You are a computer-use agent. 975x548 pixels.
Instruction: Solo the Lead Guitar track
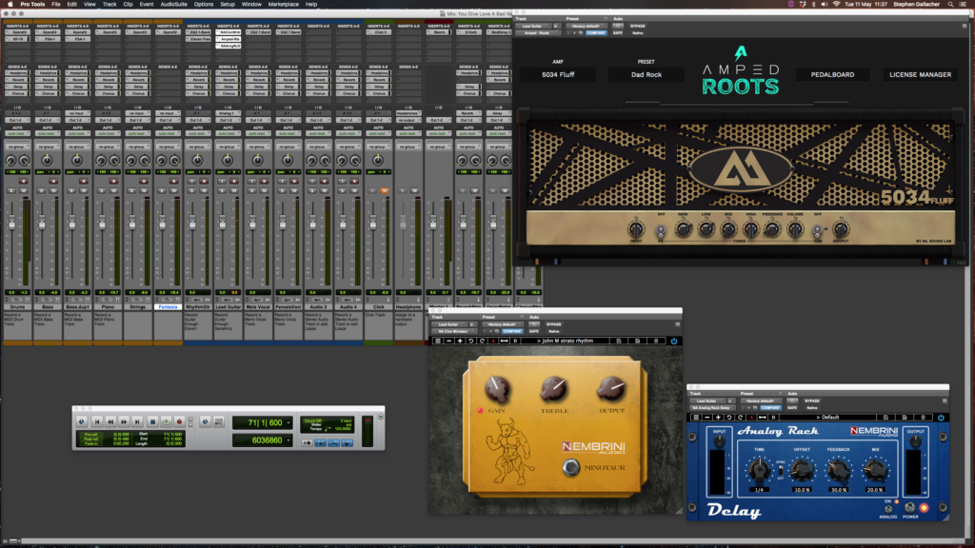pyautogui.click(x=222, y=190)
